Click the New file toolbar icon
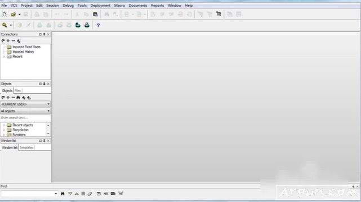Image resolution: width=361 pixels, height=202 pixels. (x=5, y=14)
